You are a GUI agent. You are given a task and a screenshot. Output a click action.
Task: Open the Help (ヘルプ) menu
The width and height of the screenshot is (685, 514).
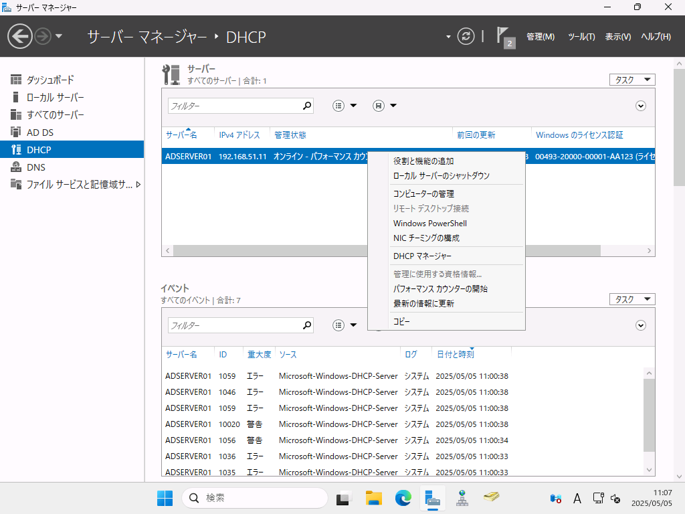click(656, 37)
